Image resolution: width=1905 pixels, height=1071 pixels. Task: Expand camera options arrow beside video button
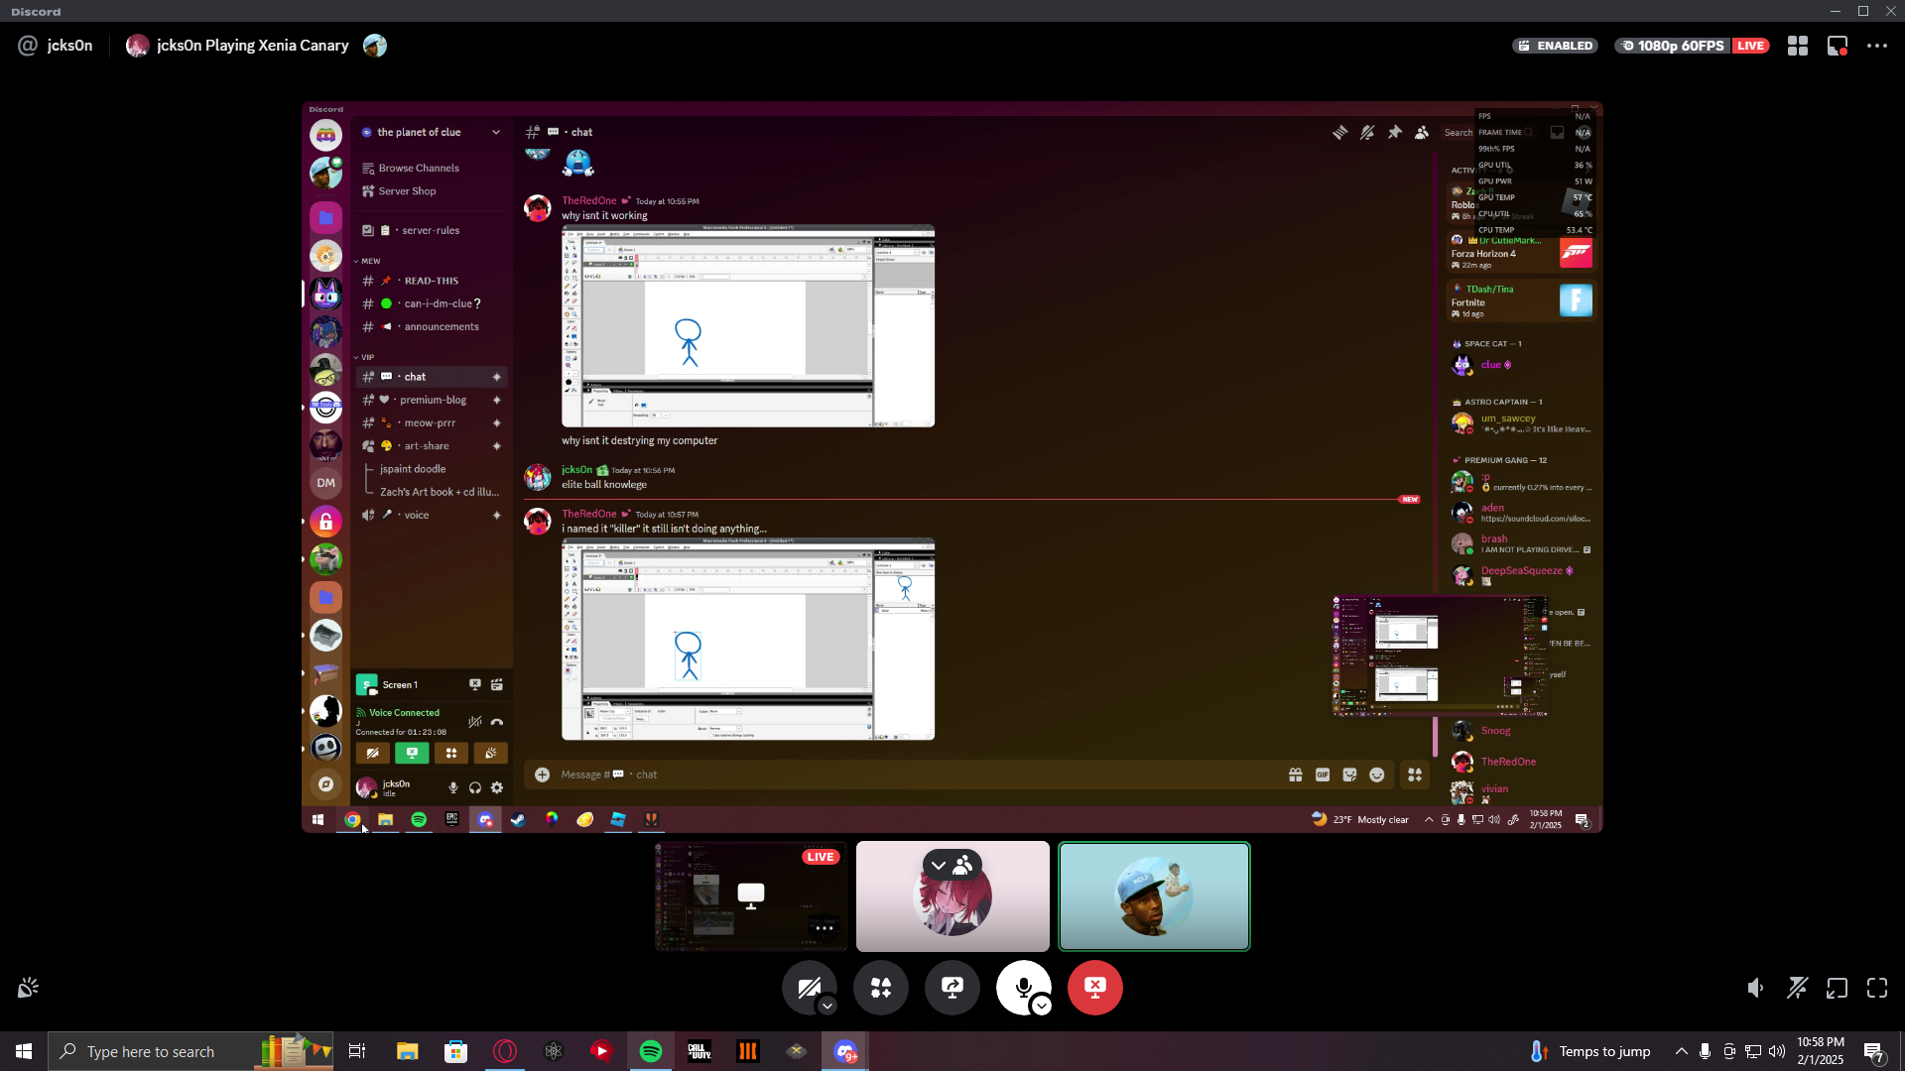point(827,1007)
